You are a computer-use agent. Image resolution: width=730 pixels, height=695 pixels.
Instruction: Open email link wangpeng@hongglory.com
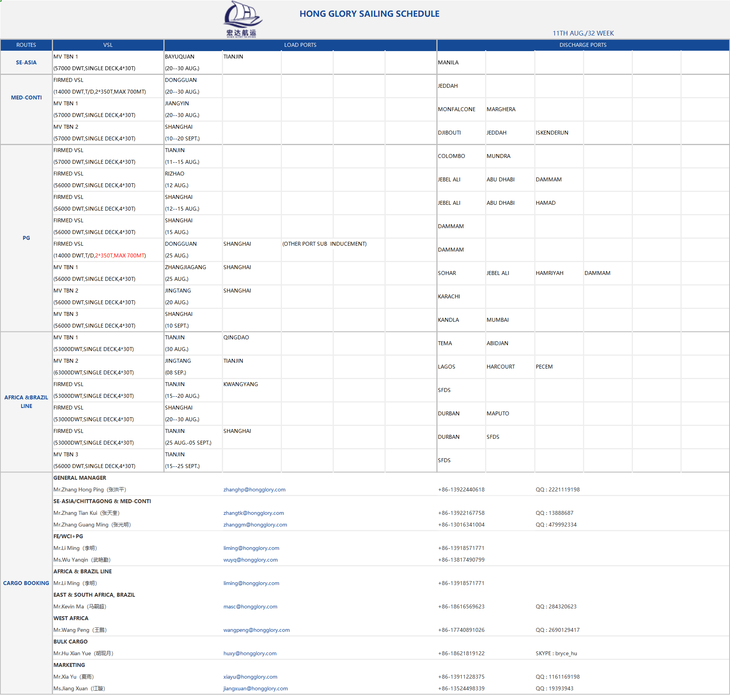pyautogui.click(x=257, y=630)
